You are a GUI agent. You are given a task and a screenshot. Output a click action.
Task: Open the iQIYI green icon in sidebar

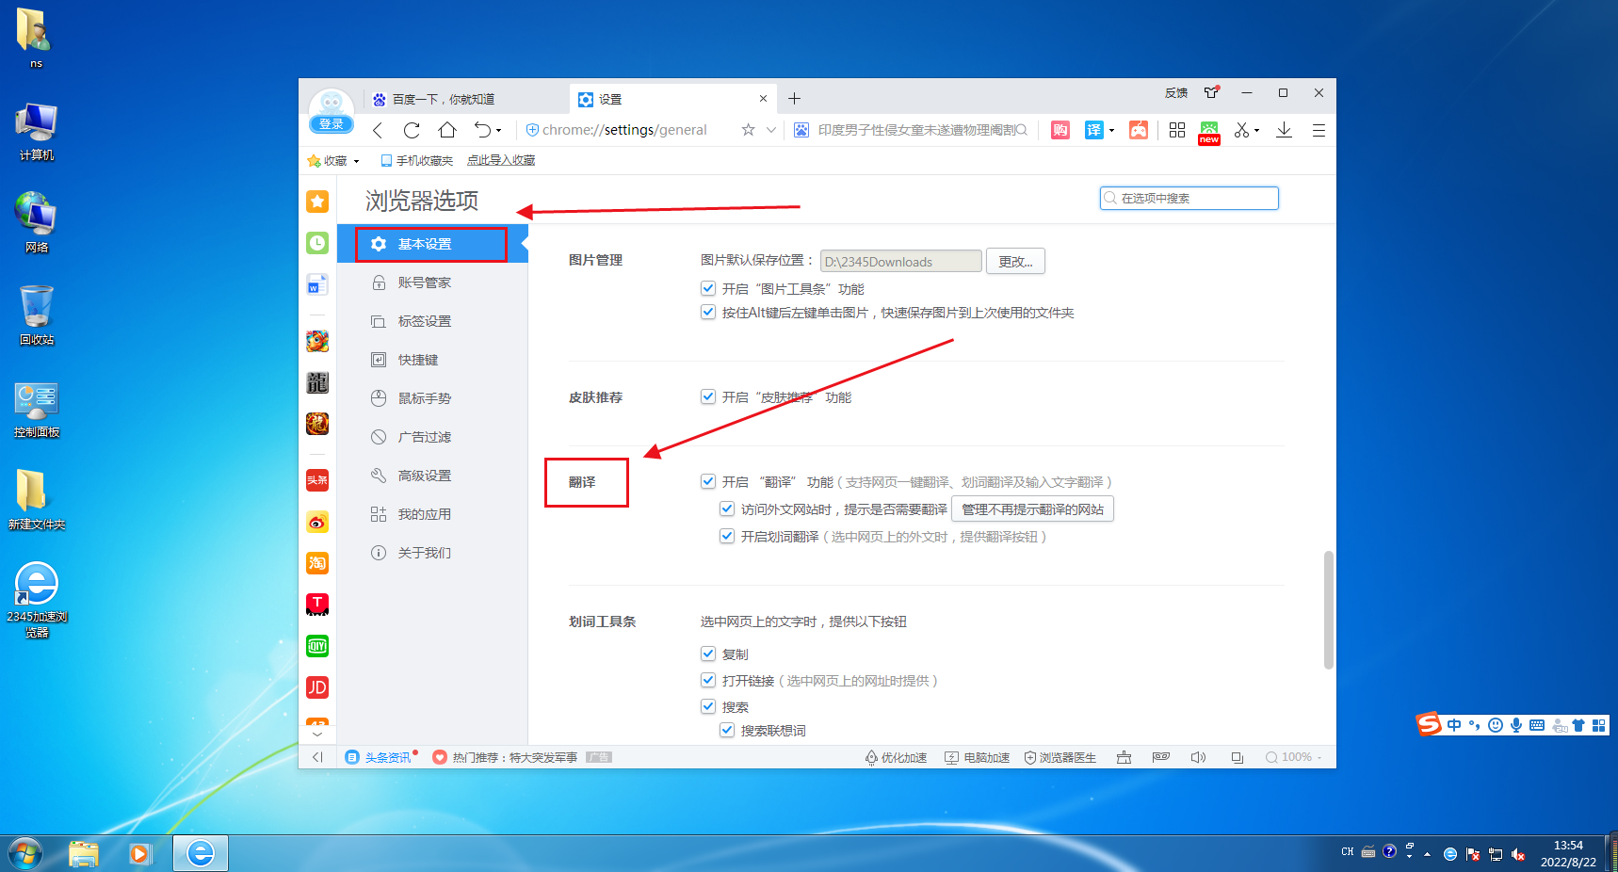pos(317,646)
